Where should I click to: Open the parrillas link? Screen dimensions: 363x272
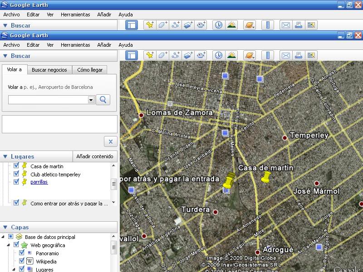(x=39, y=182)
